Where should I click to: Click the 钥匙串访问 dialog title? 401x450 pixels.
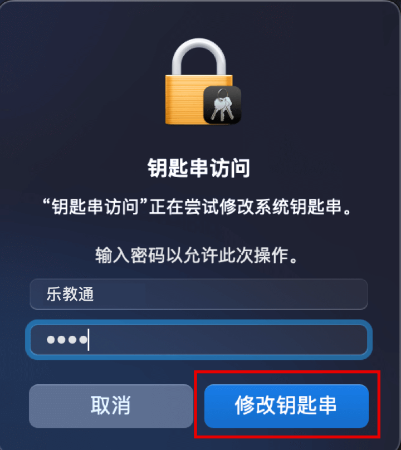(x=199, y=168)
